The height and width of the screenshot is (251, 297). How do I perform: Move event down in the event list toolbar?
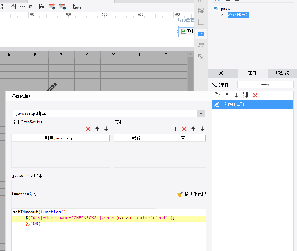tap(236, 95)
